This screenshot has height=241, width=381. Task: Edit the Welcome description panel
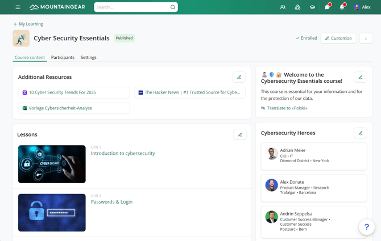pyautogui.click(x=360, y=77)
